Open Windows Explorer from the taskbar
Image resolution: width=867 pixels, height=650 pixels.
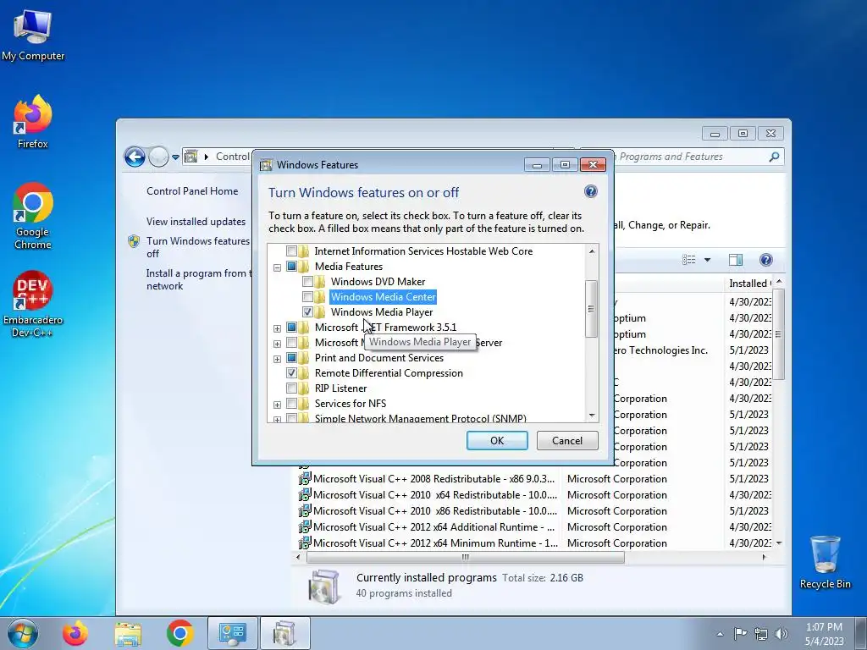click(x=128, y=633)
